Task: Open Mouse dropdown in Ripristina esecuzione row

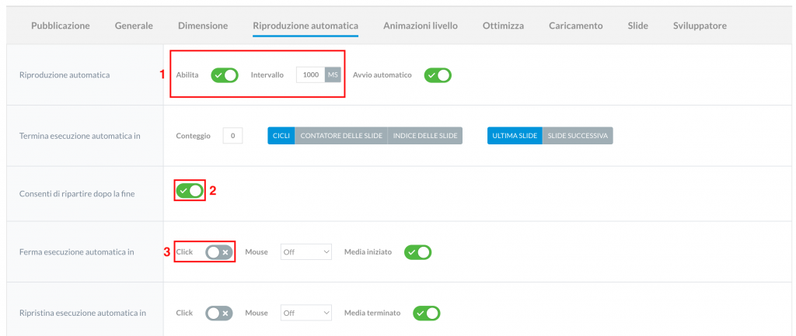Action: (306, 313)
